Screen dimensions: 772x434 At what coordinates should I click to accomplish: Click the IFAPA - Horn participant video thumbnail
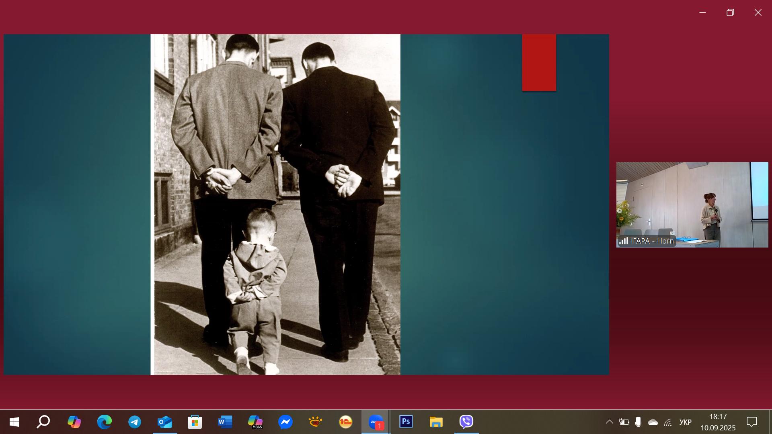pos(692,204)
